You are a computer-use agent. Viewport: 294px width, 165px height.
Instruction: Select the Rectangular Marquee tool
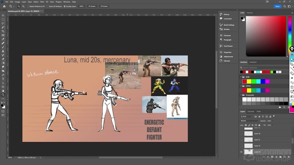pyautogui.click(x=3, y=19)
